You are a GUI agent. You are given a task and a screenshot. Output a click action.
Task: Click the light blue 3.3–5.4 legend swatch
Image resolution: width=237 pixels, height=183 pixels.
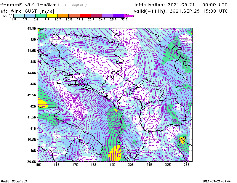[30, 16]
